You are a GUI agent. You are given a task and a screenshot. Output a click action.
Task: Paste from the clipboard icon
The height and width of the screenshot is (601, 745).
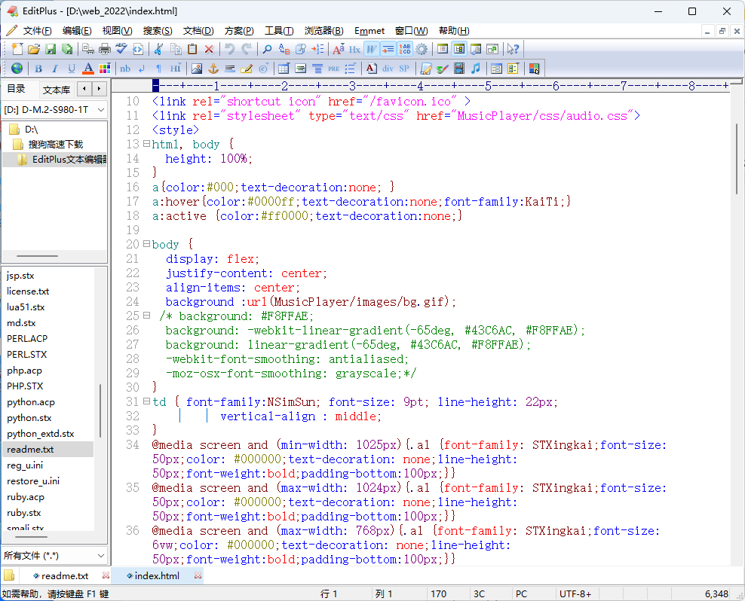coord(192,49)
